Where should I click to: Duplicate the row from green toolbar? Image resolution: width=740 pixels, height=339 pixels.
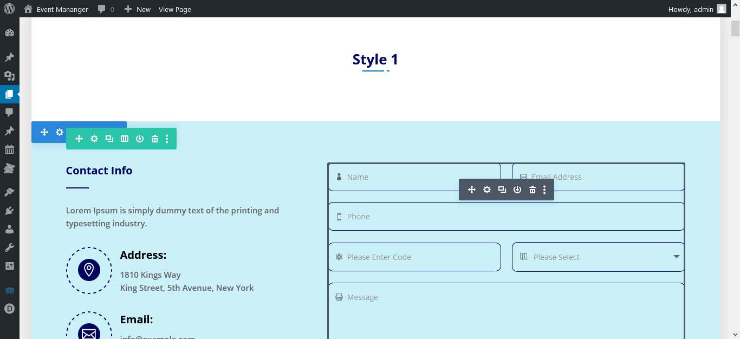point(109,139)
